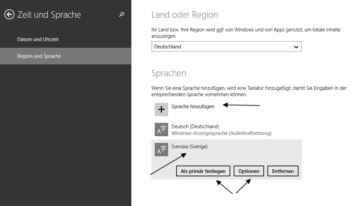The height and width of the screenshot is (206, 359).
Task: Click the Windows-Anzeigesprache subtitle text
Action: coord(221,133)
